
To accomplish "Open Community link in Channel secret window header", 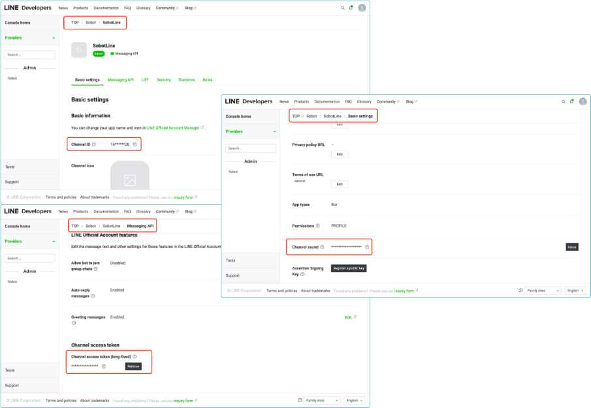I will (388, 102).
